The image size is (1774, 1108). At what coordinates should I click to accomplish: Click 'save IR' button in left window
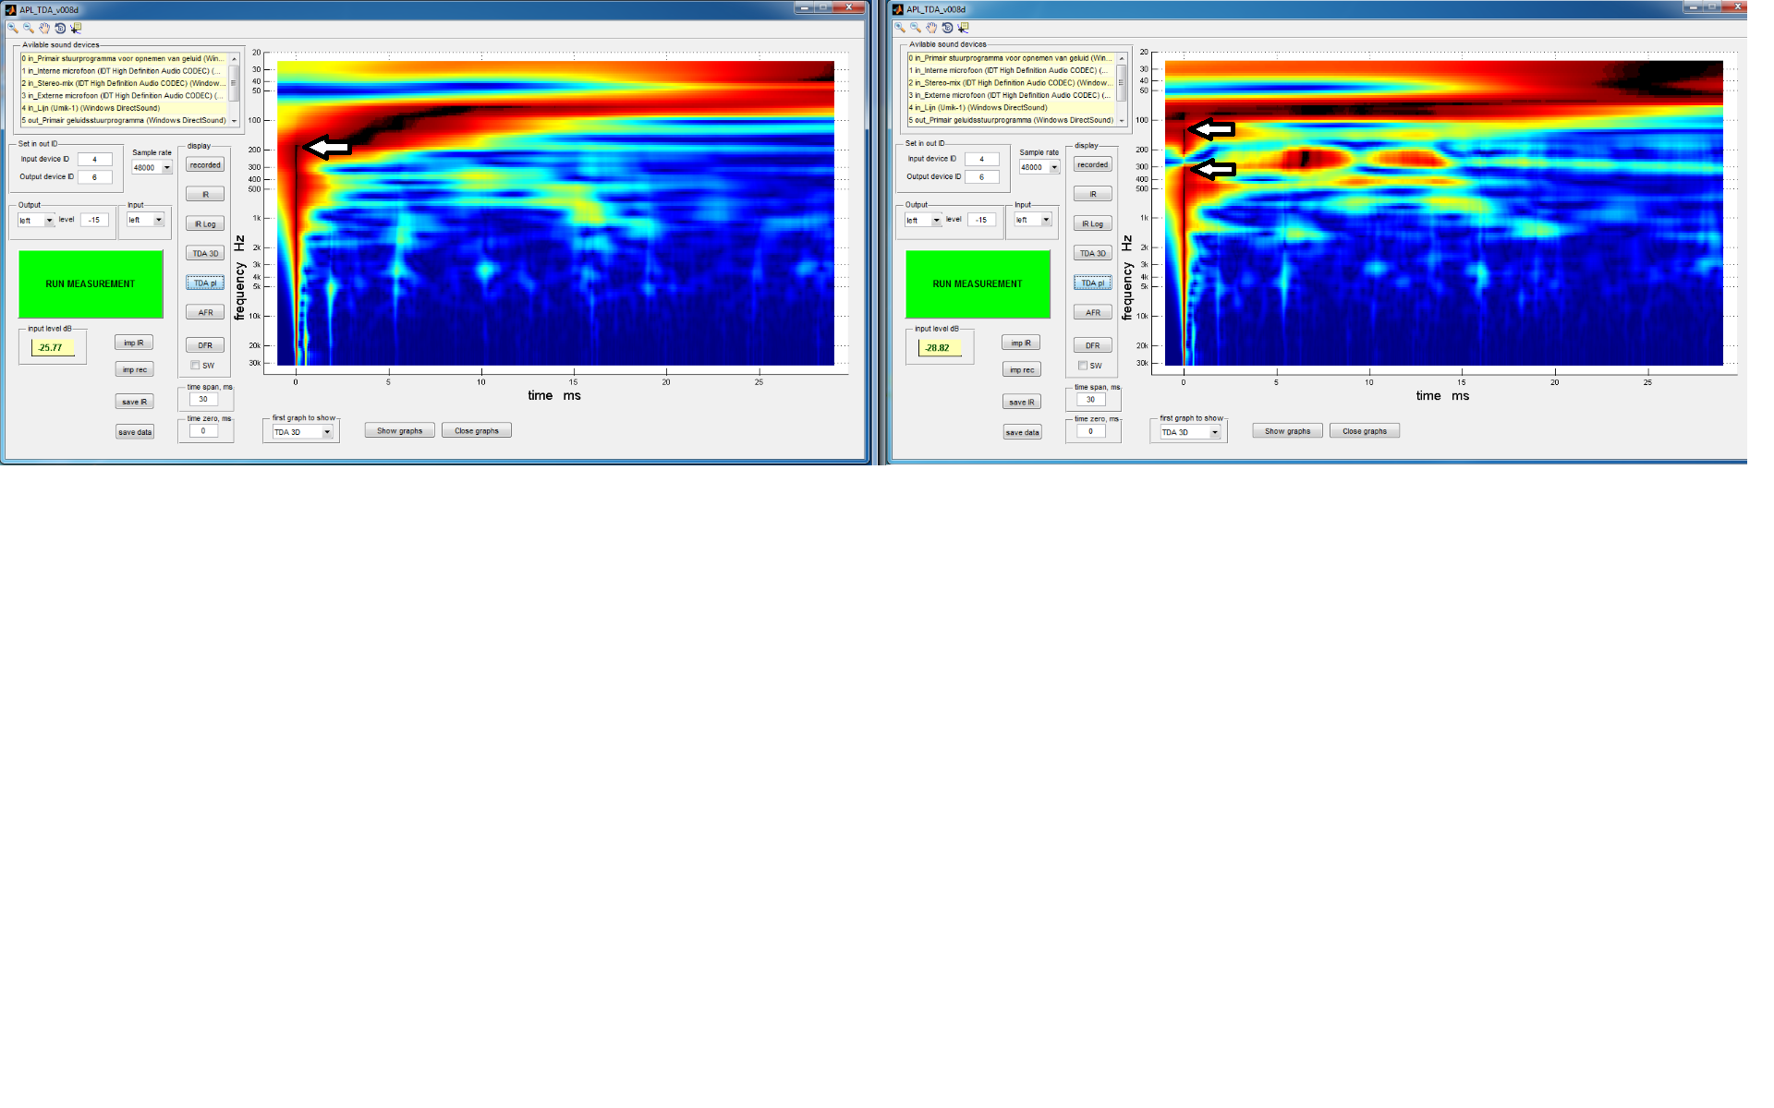coord(134,402)
